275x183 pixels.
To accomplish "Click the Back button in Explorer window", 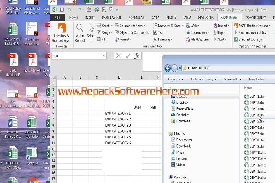I will (x=168, y=68).
